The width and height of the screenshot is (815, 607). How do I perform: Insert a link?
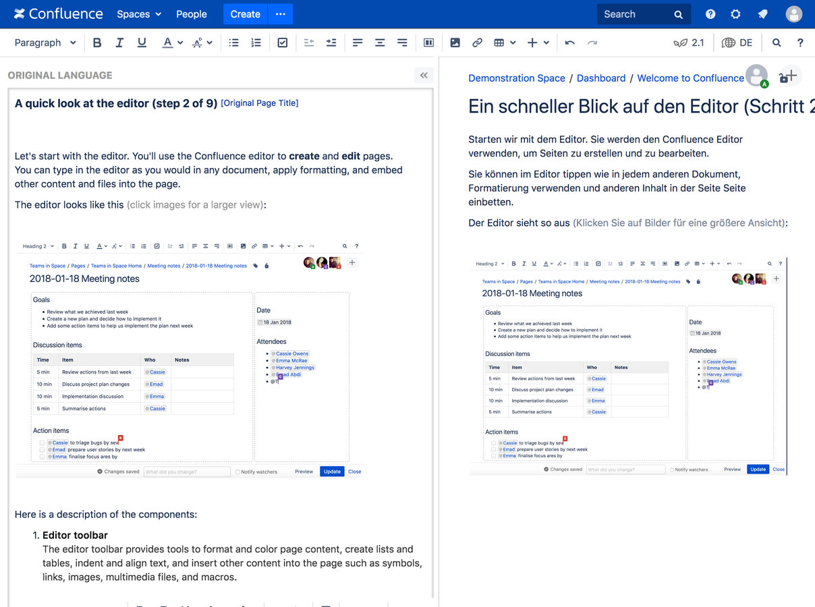click(477, 42)
